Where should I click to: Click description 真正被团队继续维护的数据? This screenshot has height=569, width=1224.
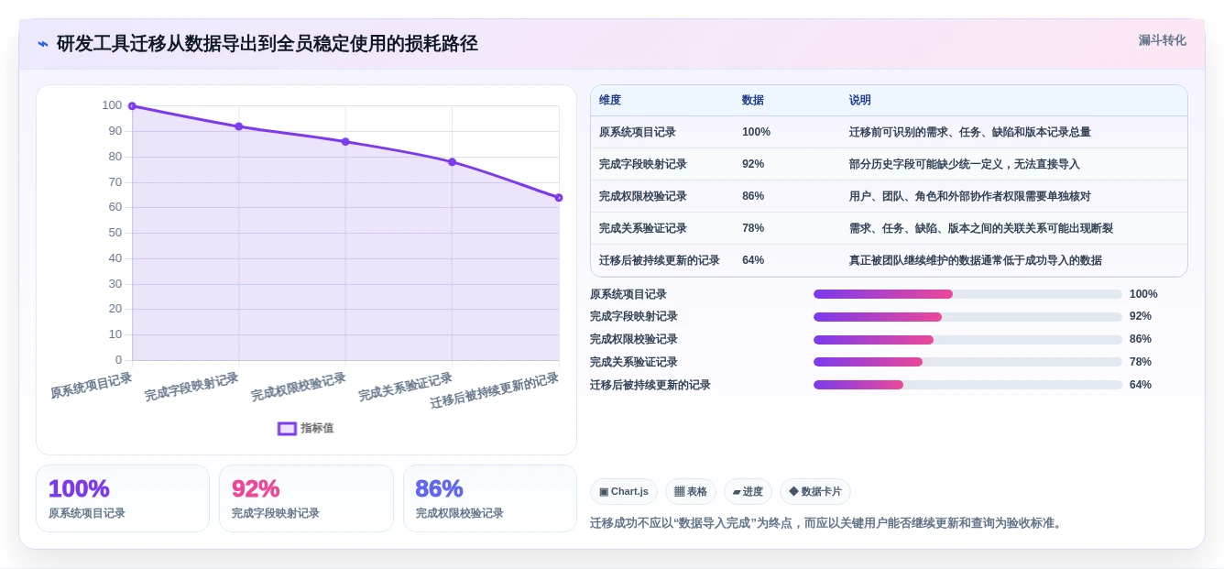(976, 260)
